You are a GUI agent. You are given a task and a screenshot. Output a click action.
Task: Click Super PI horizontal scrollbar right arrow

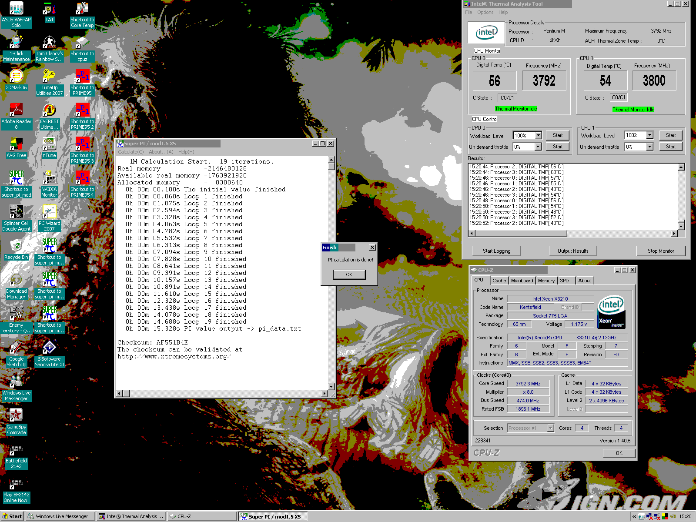point(324,394)
